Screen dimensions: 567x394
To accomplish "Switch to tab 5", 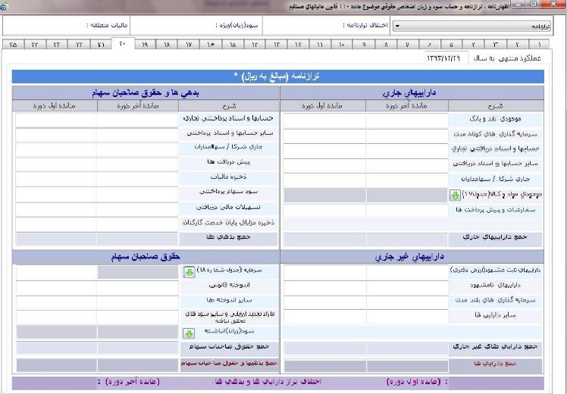I will (450, 45).
